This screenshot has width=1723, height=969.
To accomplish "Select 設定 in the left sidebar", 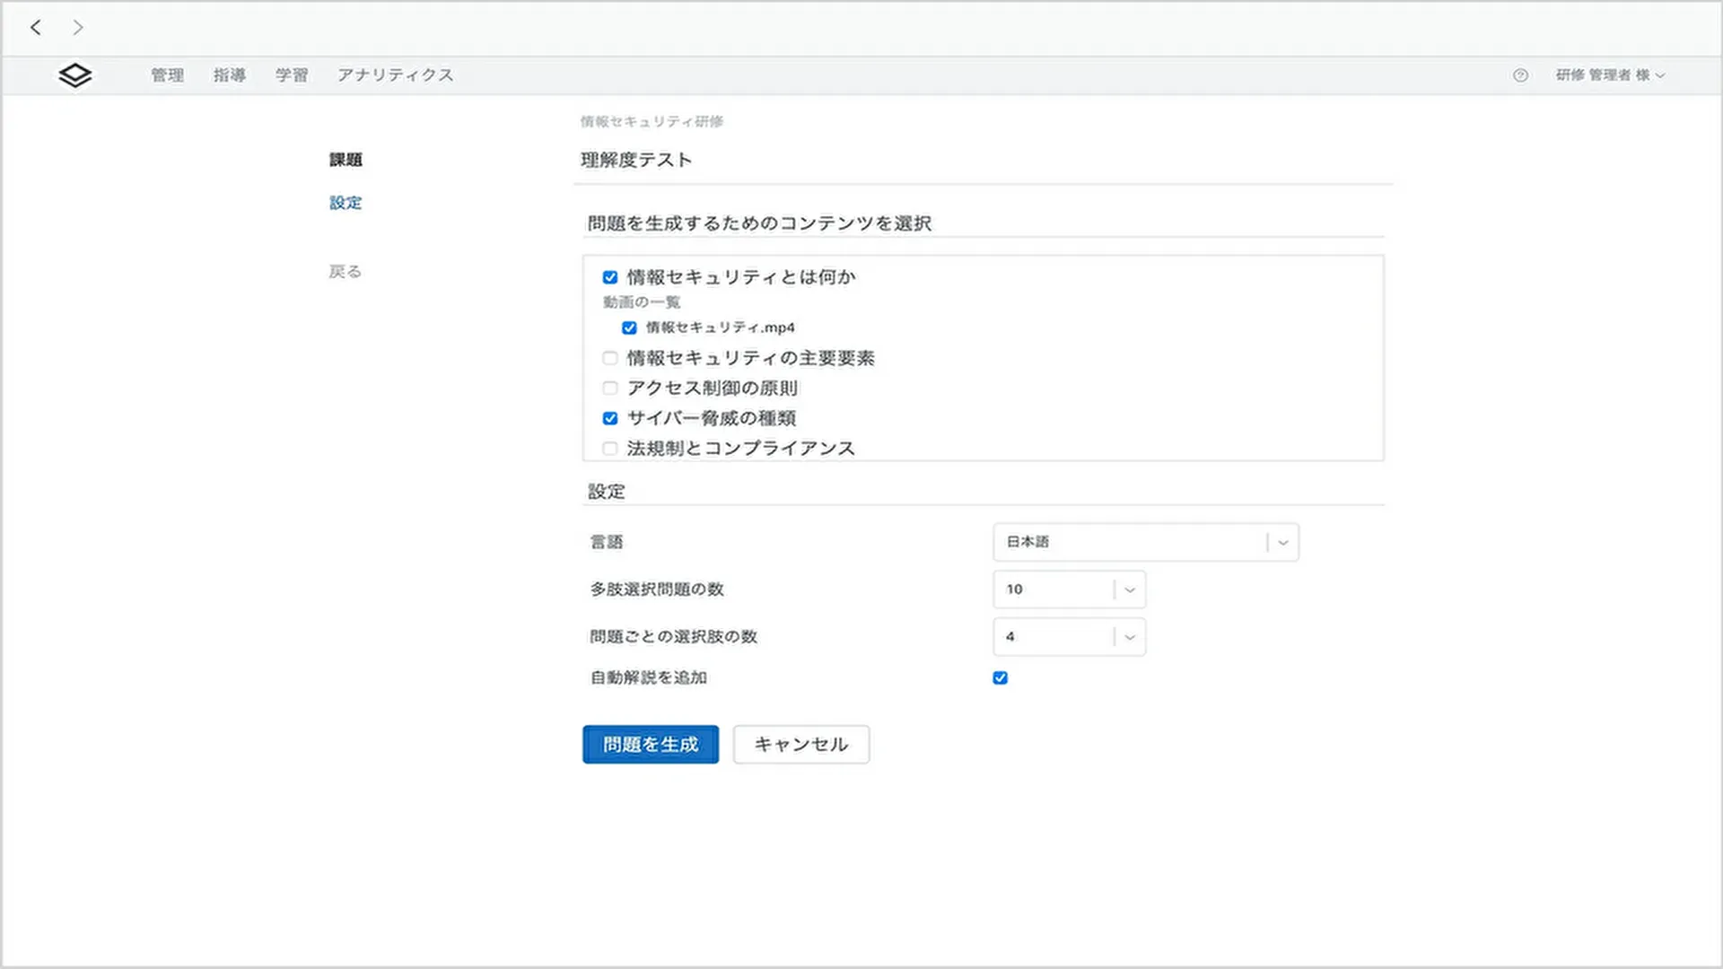I will pyautogui.click(x=345, y=203).
